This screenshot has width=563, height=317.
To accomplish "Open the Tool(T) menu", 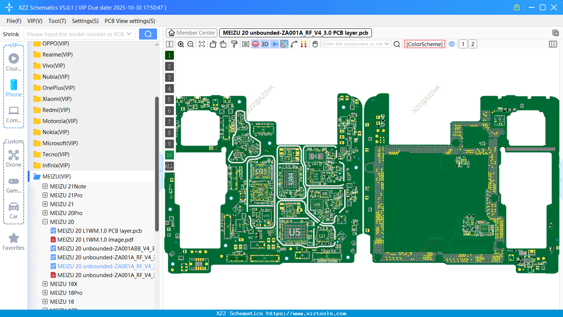I will (57, 21).
